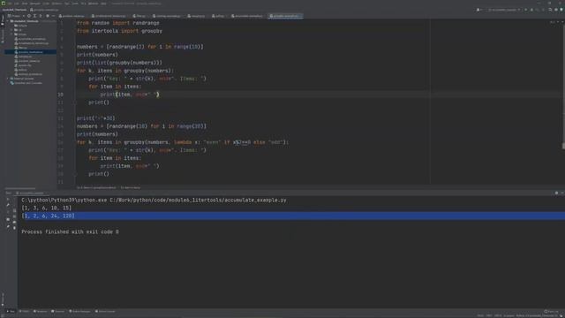Locate opened file in Project tree icon
Screen dimensions: 565x318
point(29,16)
